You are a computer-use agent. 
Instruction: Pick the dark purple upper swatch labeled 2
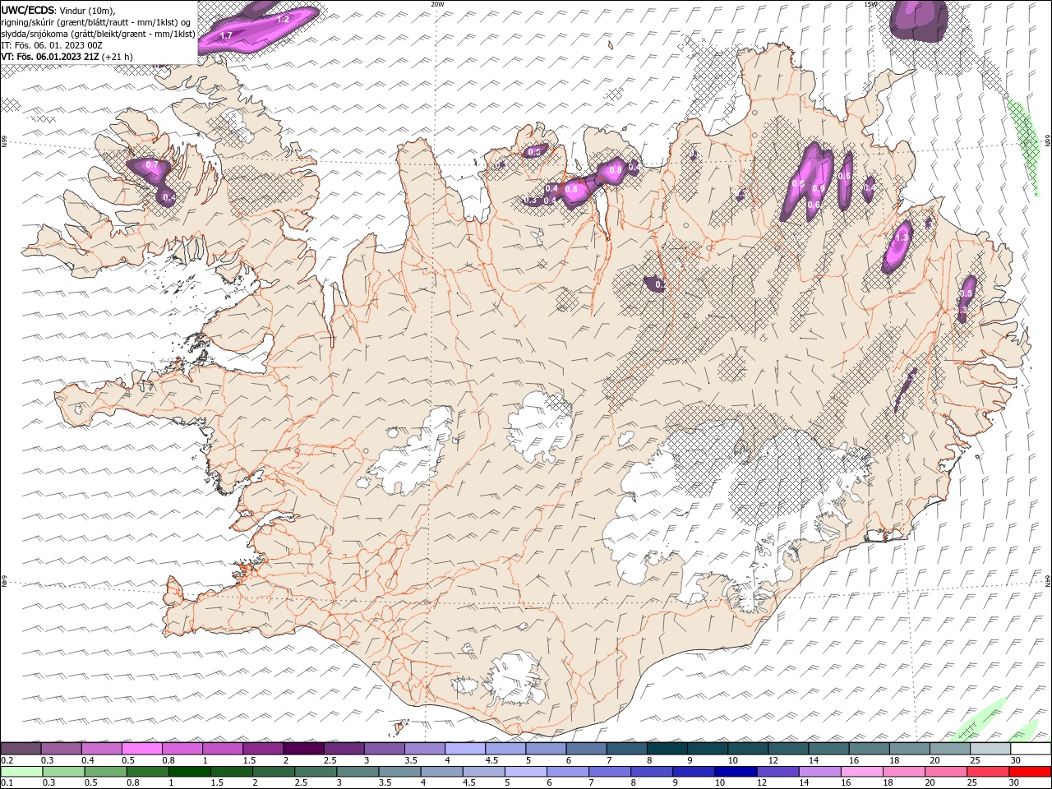(302, 749)
